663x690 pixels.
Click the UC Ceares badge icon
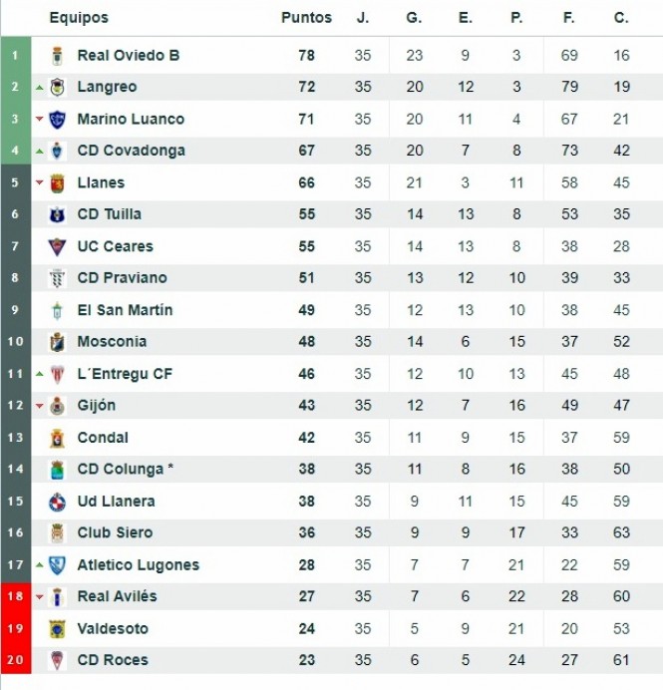[x=57, y=246]
